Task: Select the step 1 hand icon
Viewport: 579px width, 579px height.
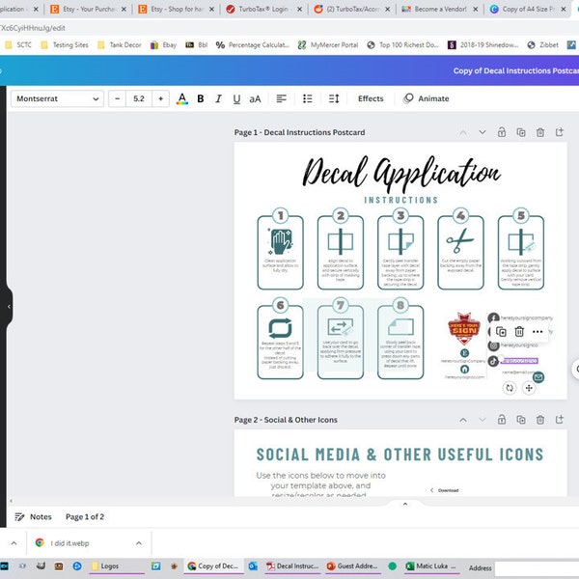Action: click(x=281, y=241)
